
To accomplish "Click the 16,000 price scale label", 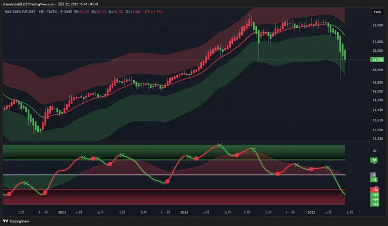I will coord(378,91).
